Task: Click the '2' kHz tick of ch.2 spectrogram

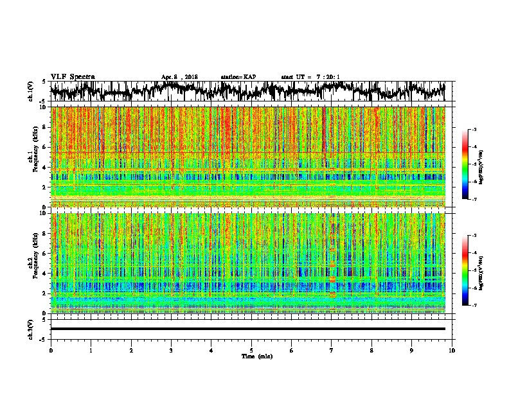Action: click(45, 293)
